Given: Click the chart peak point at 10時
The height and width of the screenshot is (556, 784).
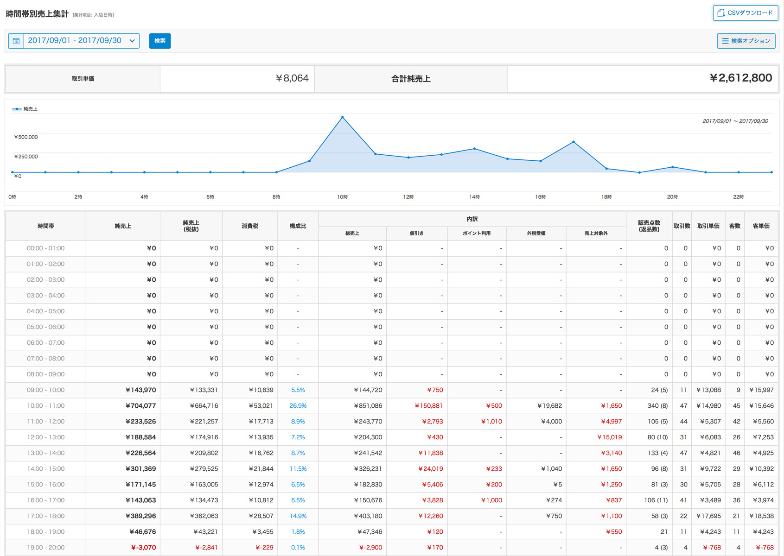Looking at the screenshot, I should (x=343, y=117).
